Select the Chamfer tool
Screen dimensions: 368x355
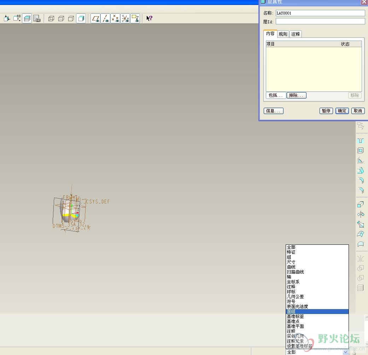pos(361,190)
